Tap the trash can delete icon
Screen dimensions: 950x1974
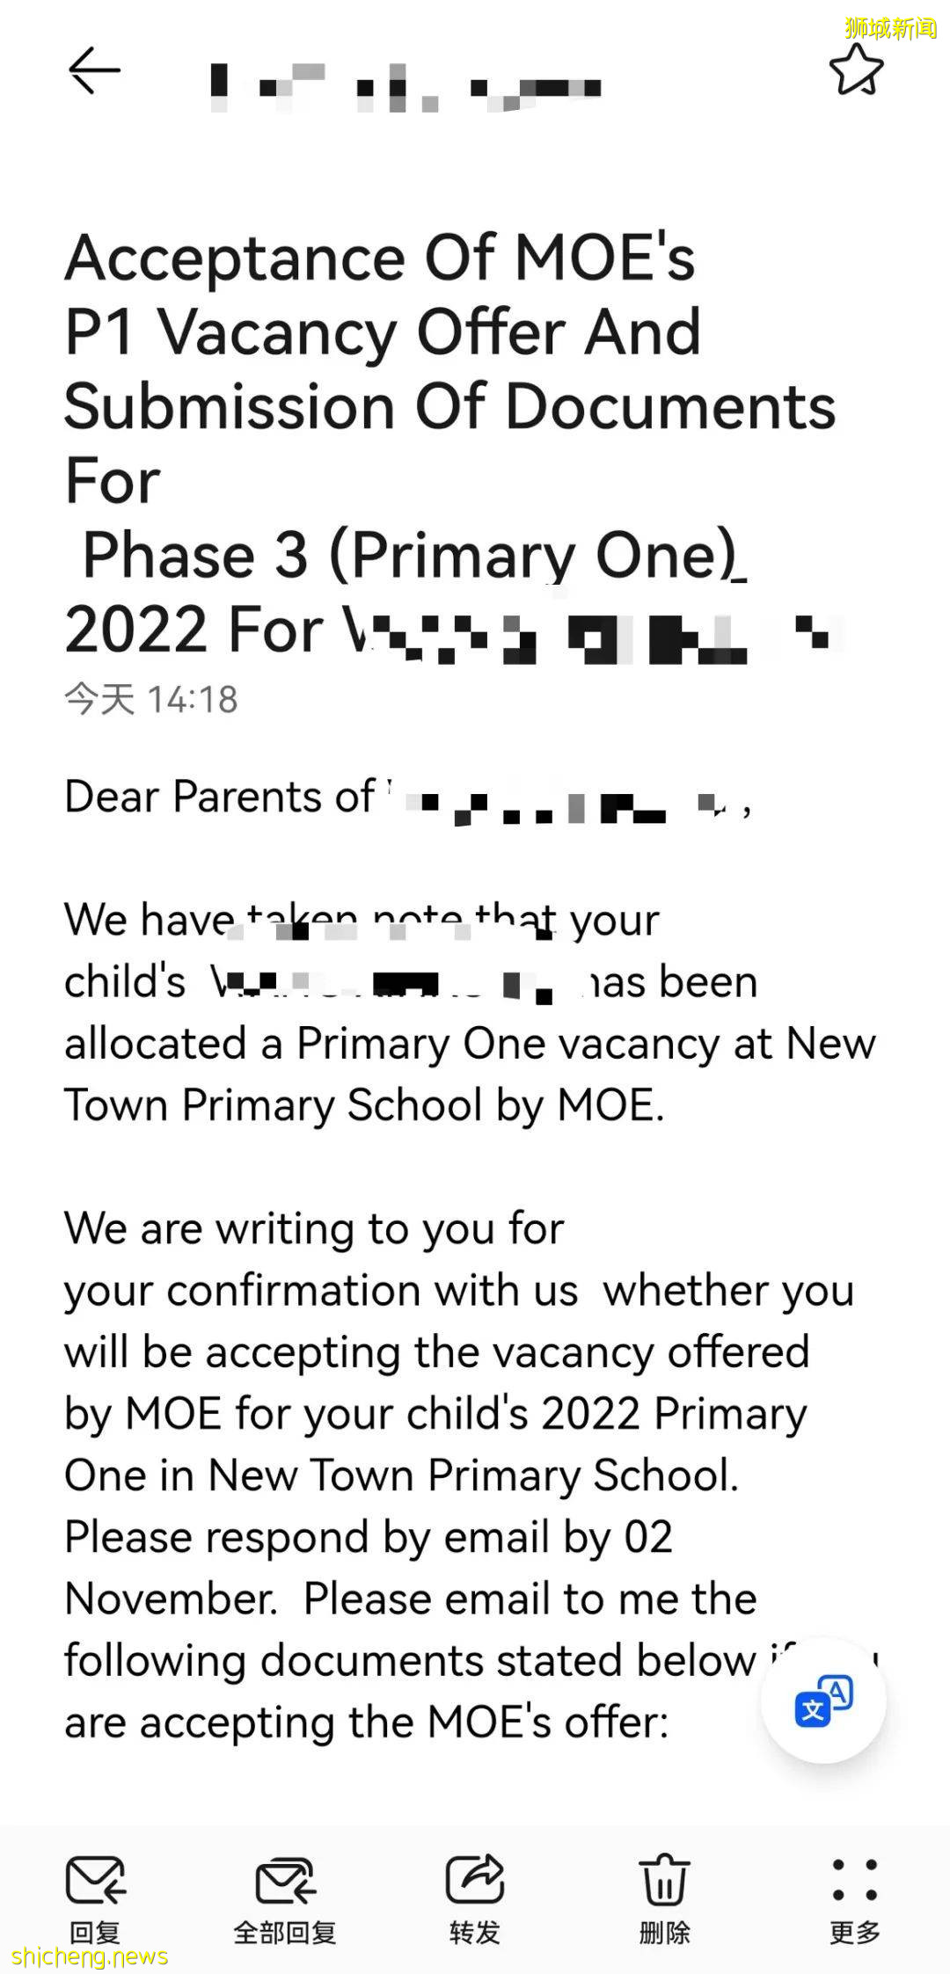(x=664, y=1878)
